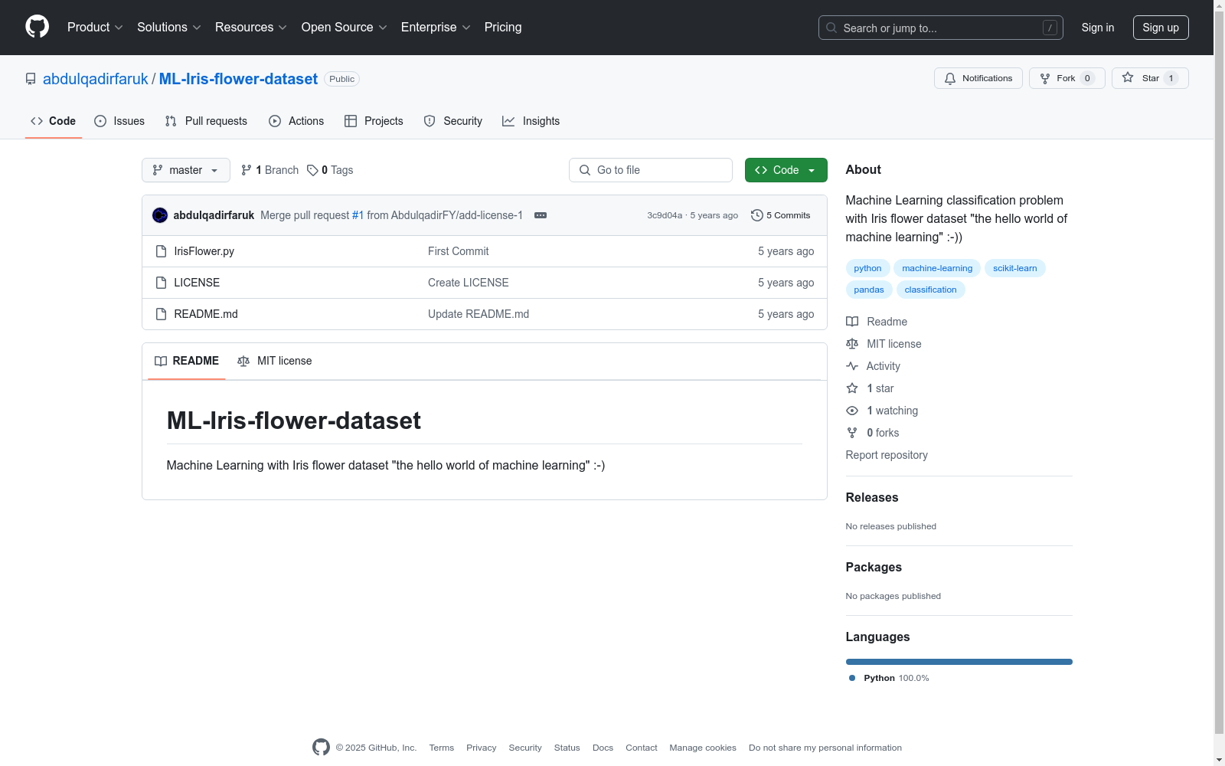Image resolution: width=1225 pixels, height=766 pixels.
Task: Click the GitHub logo in header
Action: (37, 27)
